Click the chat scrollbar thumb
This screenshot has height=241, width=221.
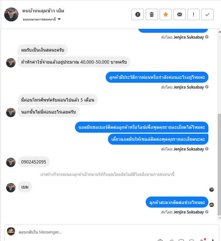tap(219, 164)
